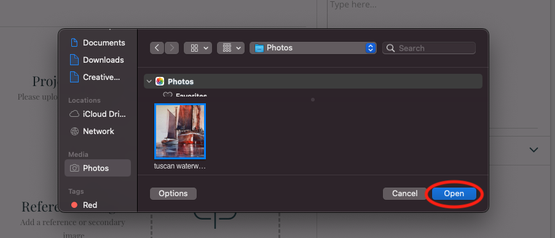Open the grouping options dropdown
Screen dimensions: 555x238
point(230,48)
